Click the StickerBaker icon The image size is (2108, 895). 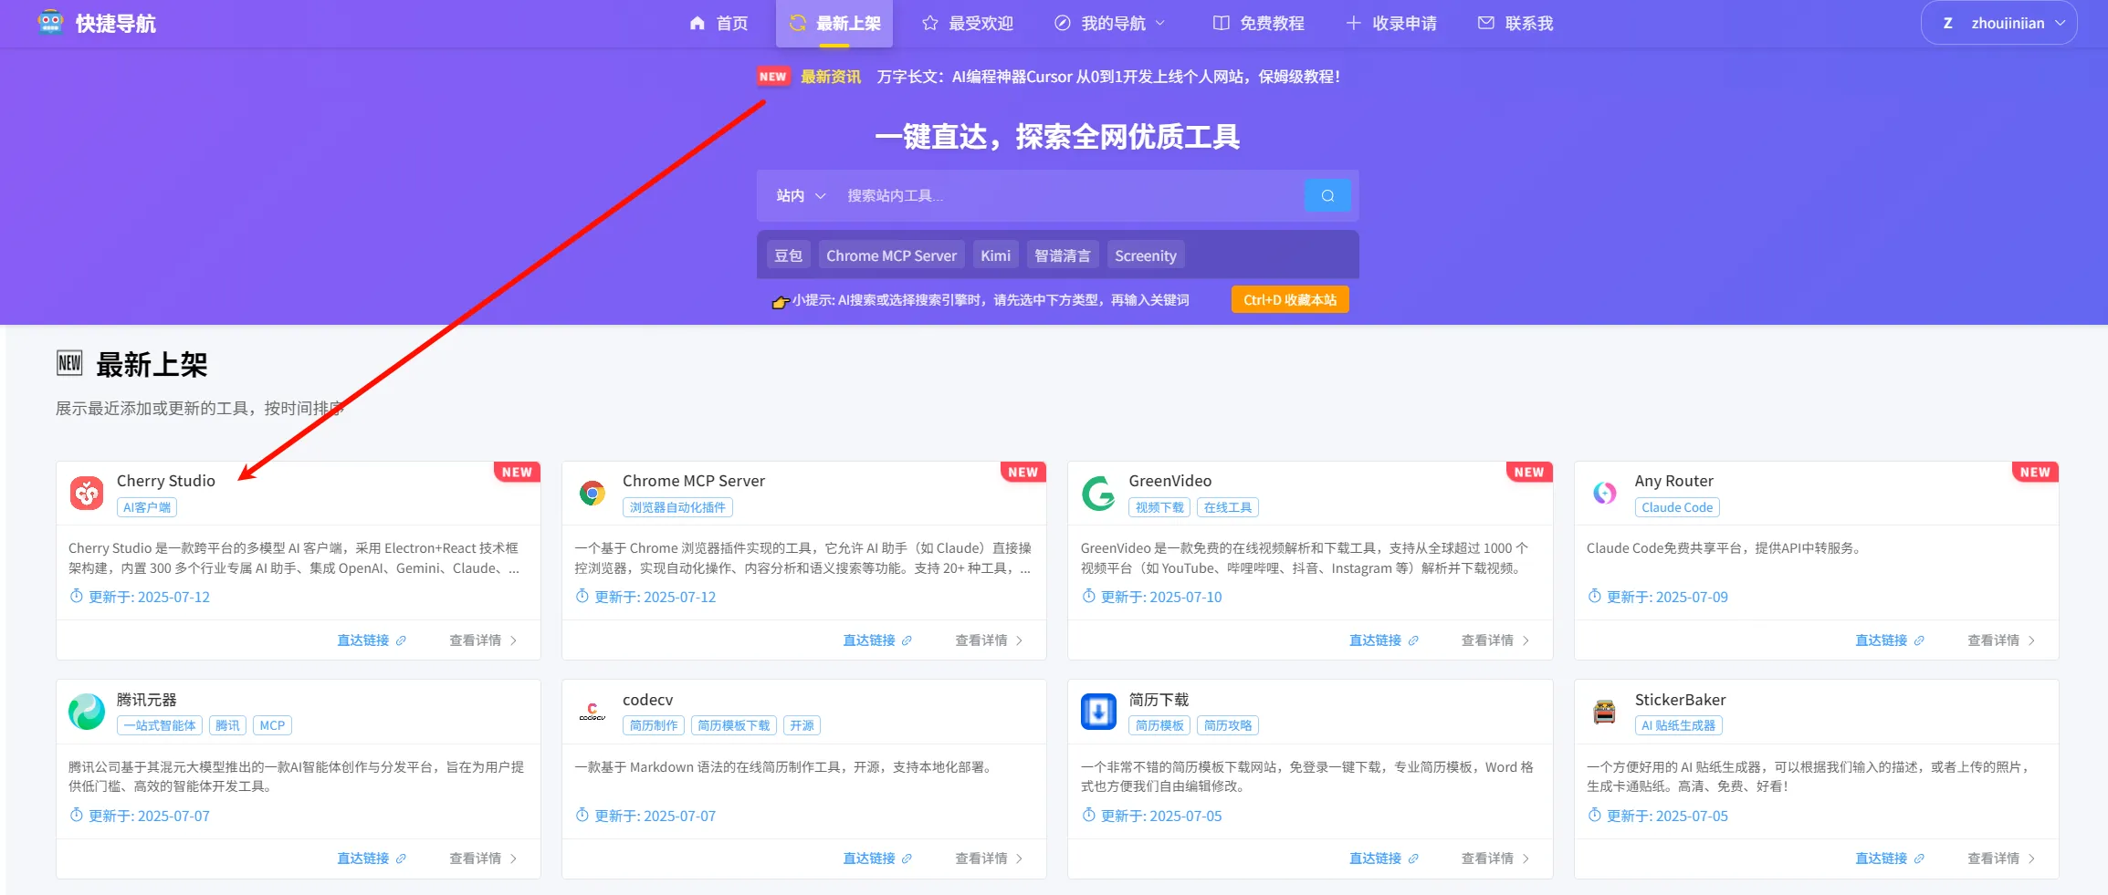click(x=1605, y=712)
